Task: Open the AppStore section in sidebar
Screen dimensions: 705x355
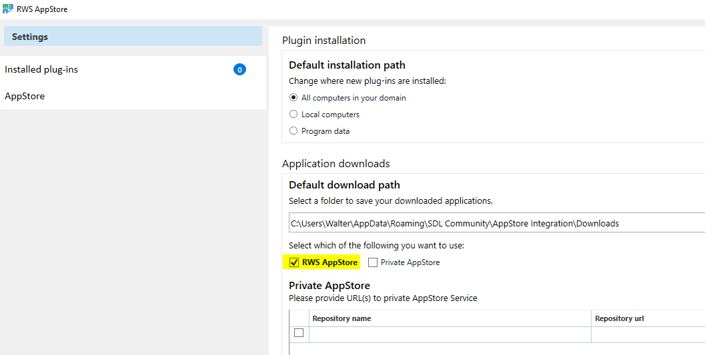Action: point(25,96)
